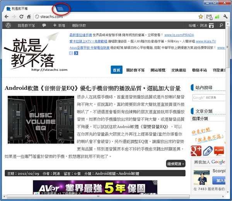
Task: Select the 就是教不落 browser tab
Action: pos(28,9)
